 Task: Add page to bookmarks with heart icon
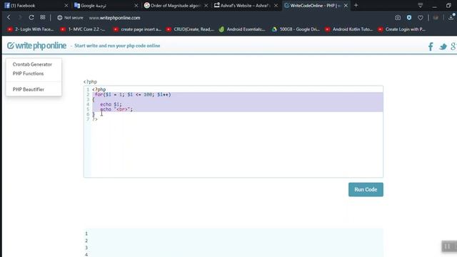(x=421, y=18)
